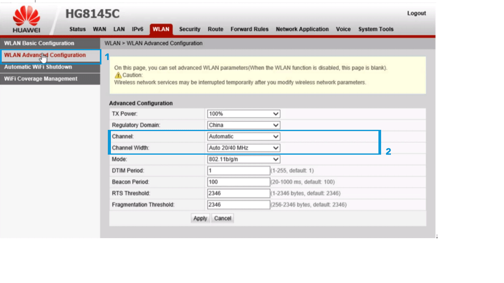Viewport: 504px width, 283px height.
Task: Focus the DTIM Period input field
Action: [x=238, y=171]
